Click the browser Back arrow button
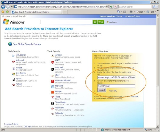The width and height of the screenshot is (160, 132). click(x=3, y=7)
